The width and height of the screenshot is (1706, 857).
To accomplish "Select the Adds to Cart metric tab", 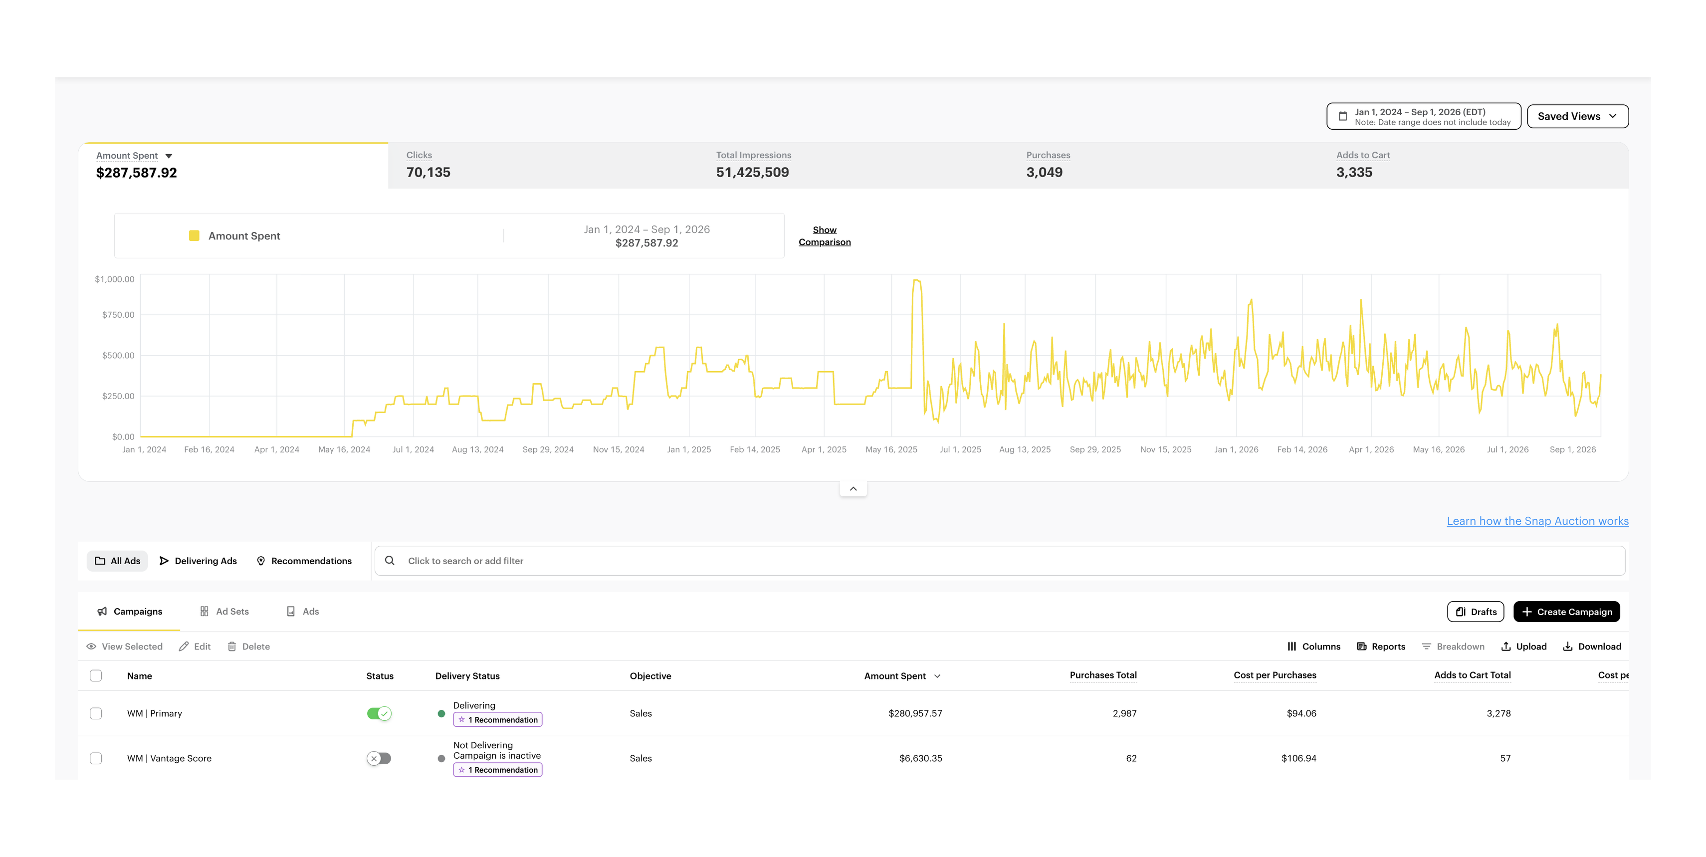I will (1473, 165).
